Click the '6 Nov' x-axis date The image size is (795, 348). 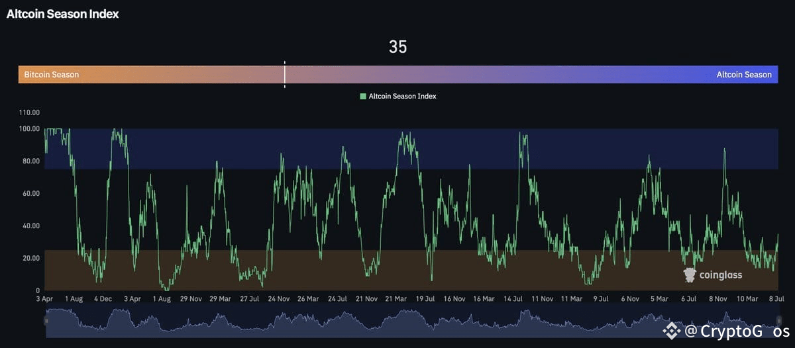pos(630,299)
